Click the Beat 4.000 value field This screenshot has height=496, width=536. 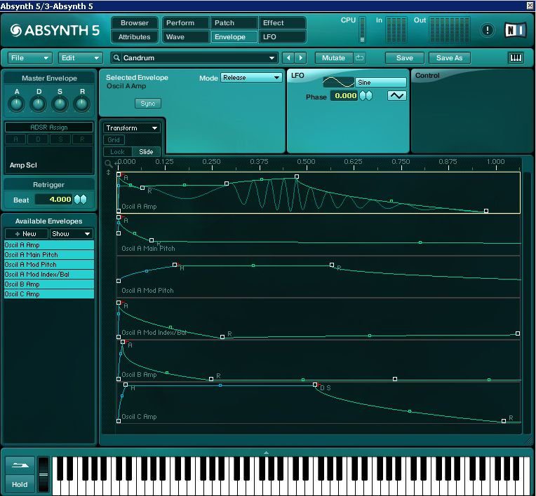click(54, 200)
